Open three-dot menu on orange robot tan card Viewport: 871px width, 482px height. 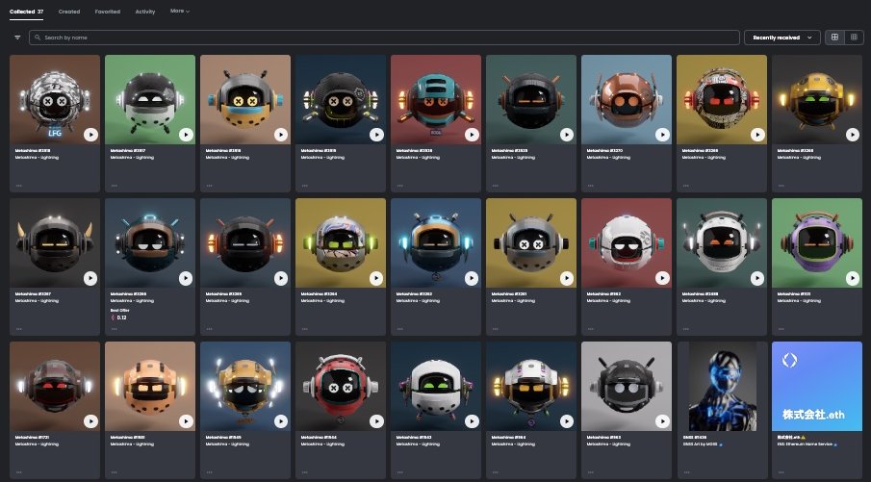click(x=114, y=472)
